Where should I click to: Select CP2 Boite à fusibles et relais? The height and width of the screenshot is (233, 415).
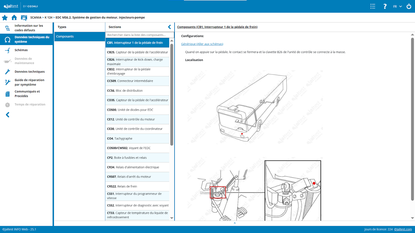pyautogui.click(x=137, y=158)
